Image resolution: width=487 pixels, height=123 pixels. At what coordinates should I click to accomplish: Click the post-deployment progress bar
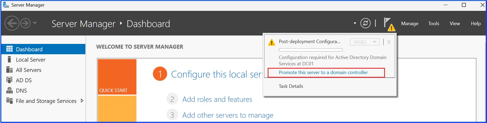[x=311, y=50]
